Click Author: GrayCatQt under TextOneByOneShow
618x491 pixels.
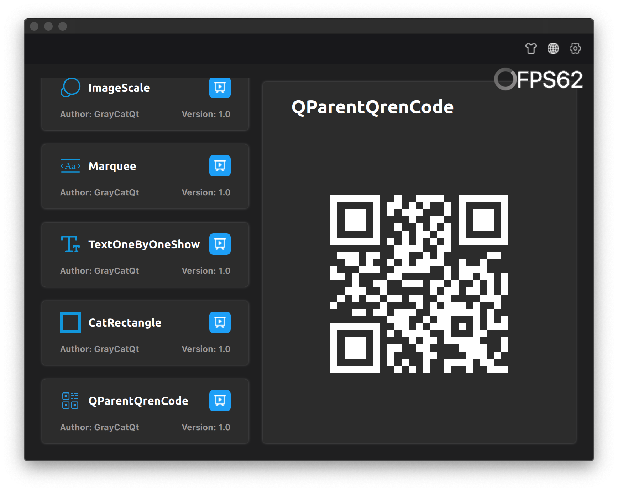click(x=99, y=271)
